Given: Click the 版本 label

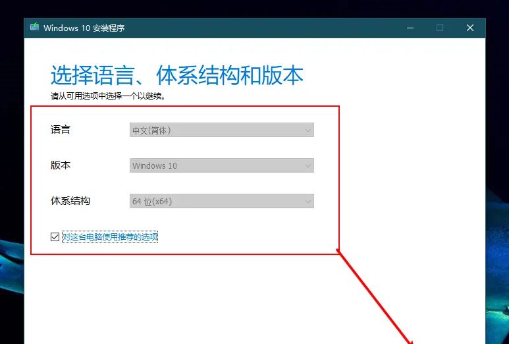Looking at the screenshot, I should pyautogui.click(x=61, y=165).
